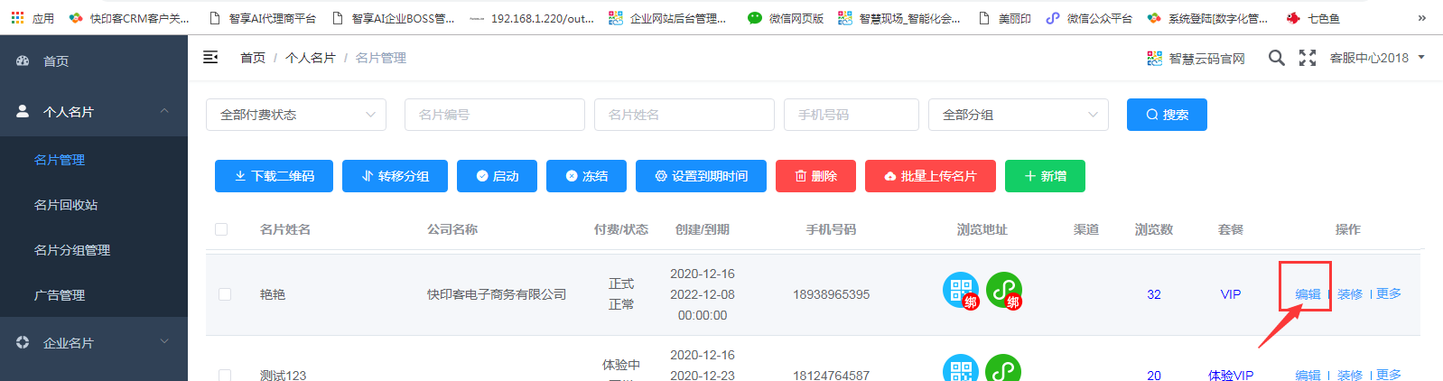Click the search magnifier icon in header
The image size is (1443, 381).
[1276, 58]
